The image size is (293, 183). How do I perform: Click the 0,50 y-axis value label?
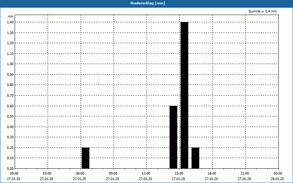(10, 116)
